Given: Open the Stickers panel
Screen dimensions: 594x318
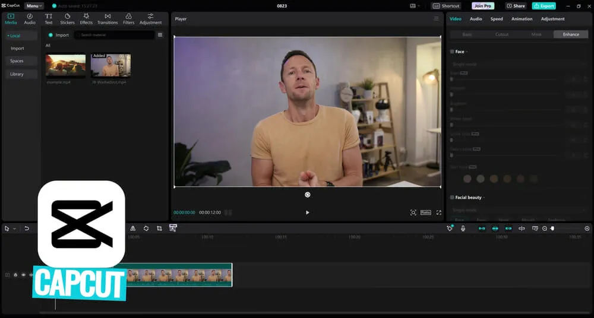Looking at the screenshot, I should click(67, 18).
